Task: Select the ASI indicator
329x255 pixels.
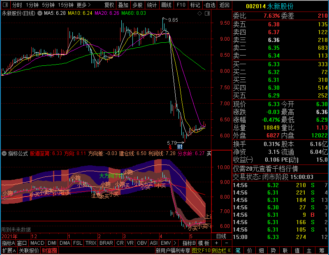Action: (x=153, y=243)
